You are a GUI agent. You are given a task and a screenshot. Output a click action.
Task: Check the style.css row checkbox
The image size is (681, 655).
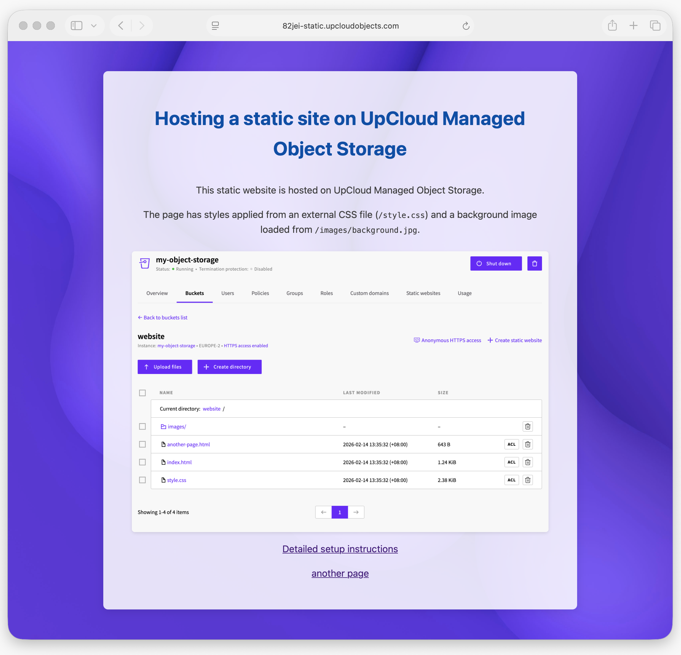point(143,480)
